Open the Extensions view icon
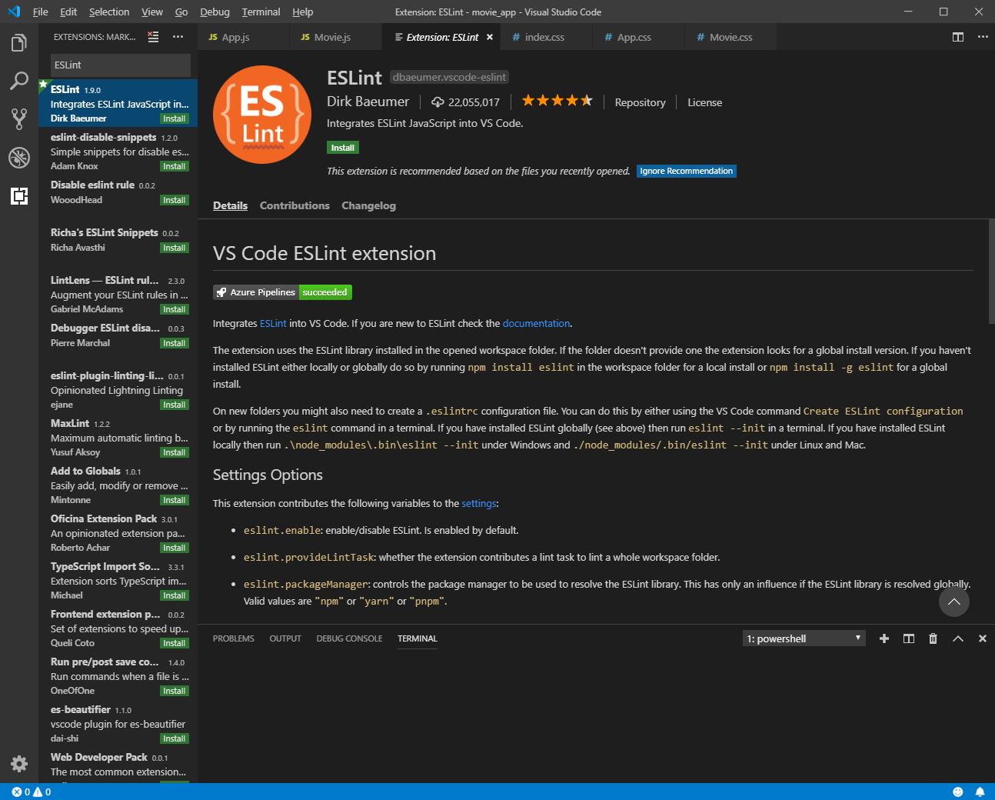995x800 pixels. point(19,195)
